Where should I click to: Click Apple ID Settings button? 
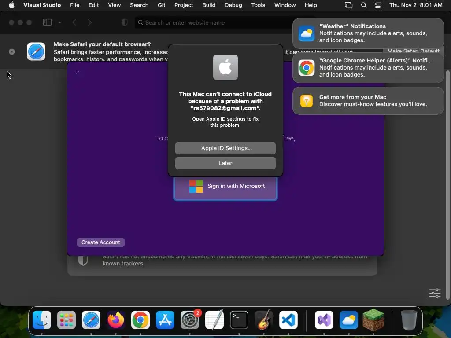225,148
